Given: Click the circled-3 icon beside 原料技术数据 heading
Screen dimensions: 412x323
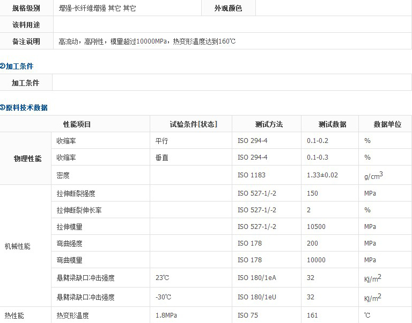Looking at the screenshot, I should pos(3,107).
